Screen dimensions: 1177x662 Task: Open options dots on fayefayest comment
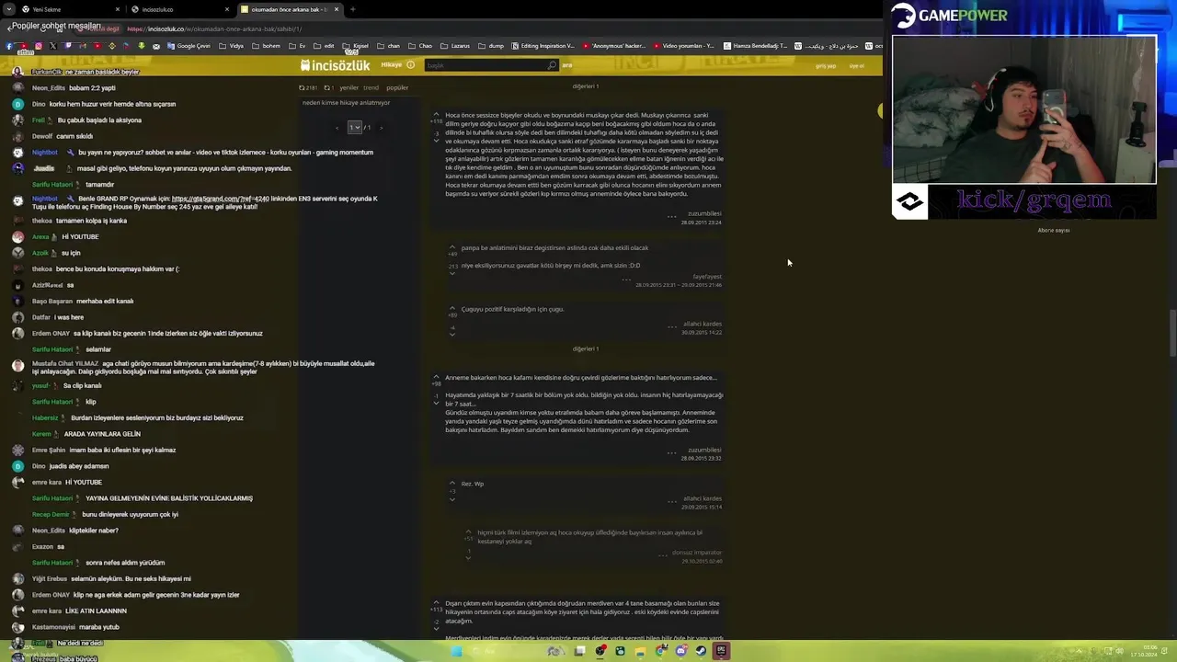click(626, 279)
